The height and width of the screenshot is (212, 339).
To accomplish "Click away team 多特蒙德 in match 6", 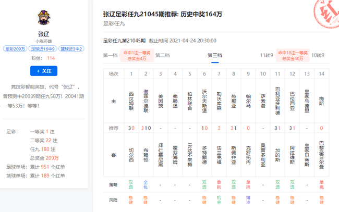I will pos(204,155).
